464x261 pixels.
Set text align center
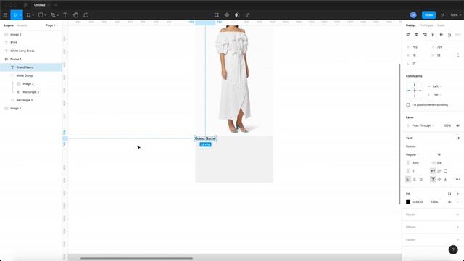414,179
